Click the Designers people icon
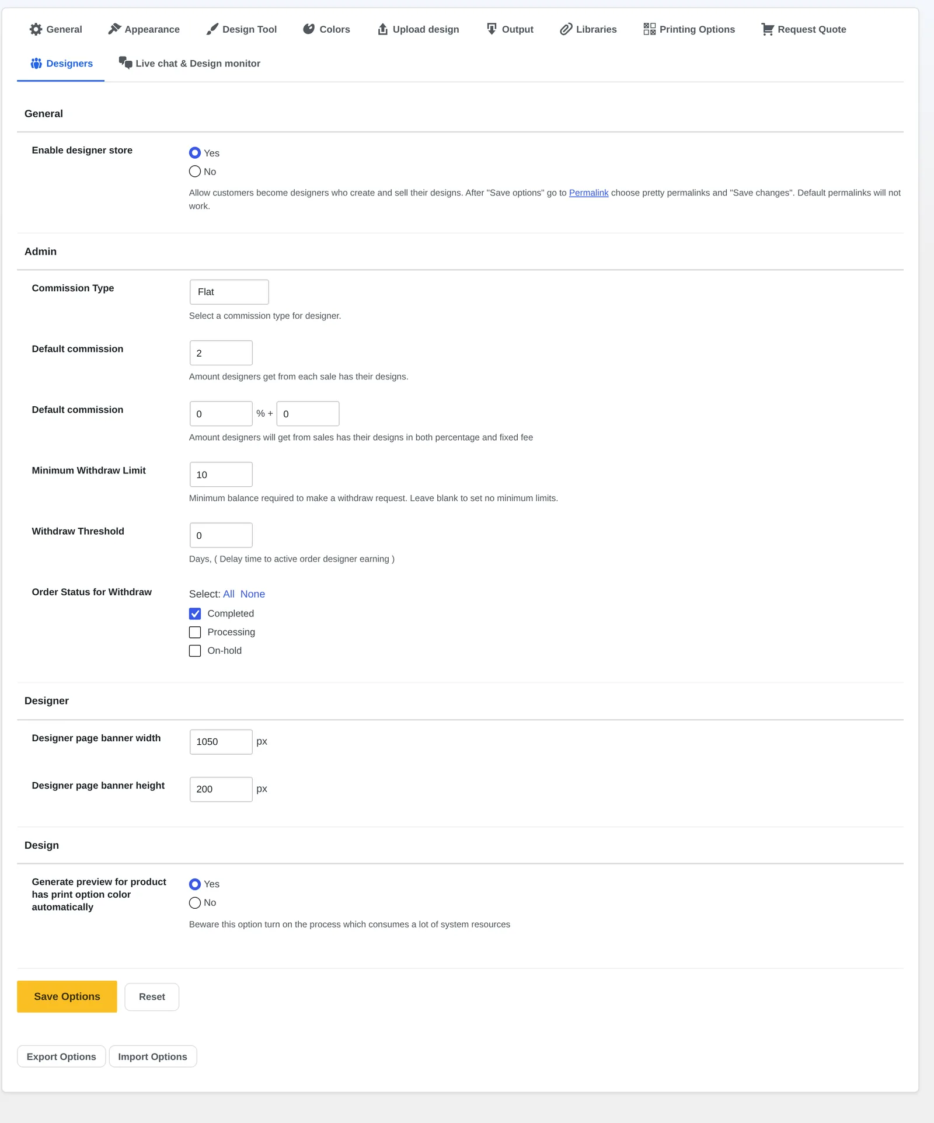Screen dimensions: 934x1123 pyautogui.click(x=36, y=63)
